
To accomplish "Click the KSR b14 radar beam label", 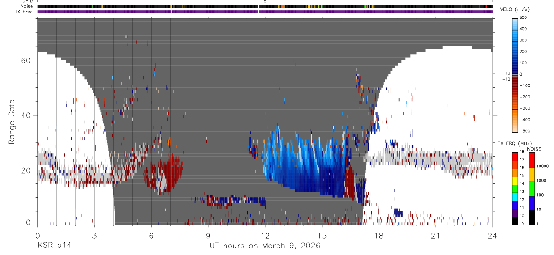I will [x=54, y=246].
